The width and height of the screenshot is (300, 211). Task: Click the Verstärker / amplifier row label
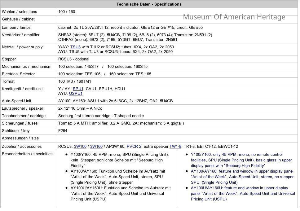pyautogui.click(x=21, y=35)
